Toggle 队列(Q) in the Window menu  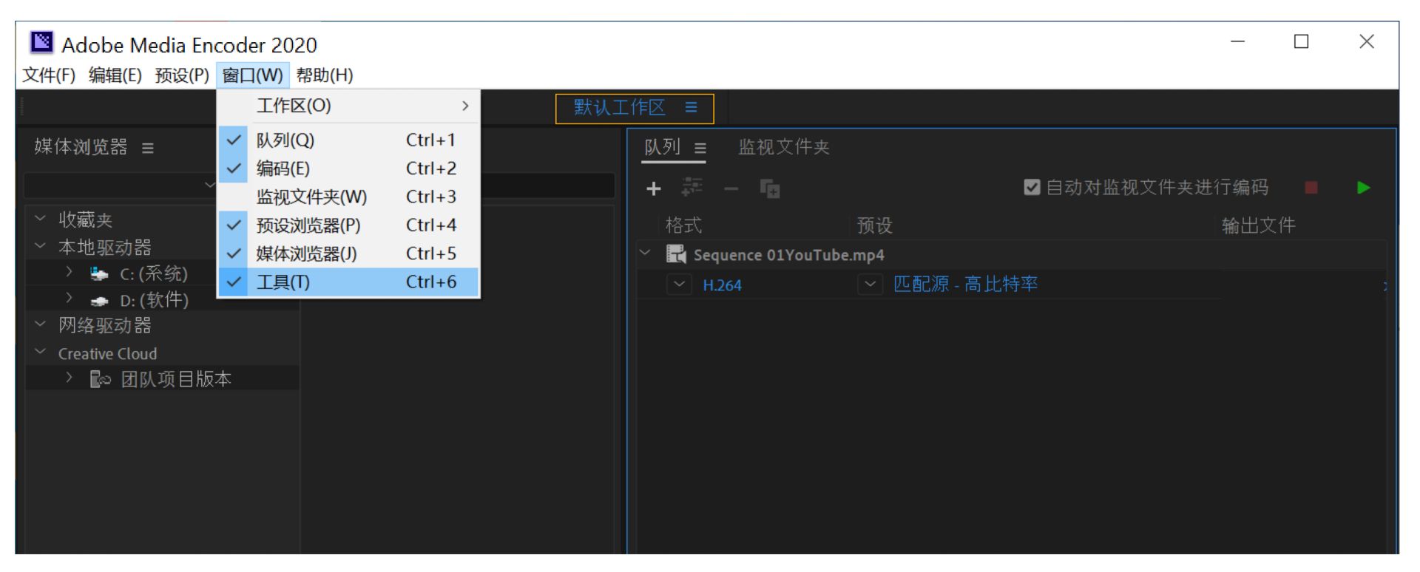(x=348, y=140)
